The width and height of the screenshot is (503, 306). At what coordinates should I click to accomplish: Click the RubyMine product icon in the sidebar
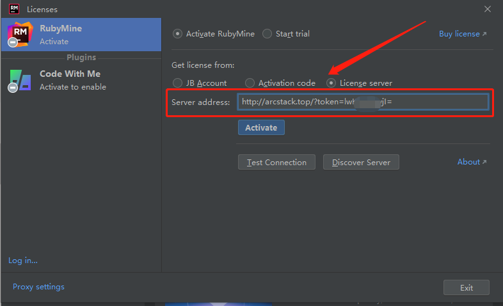20,35
